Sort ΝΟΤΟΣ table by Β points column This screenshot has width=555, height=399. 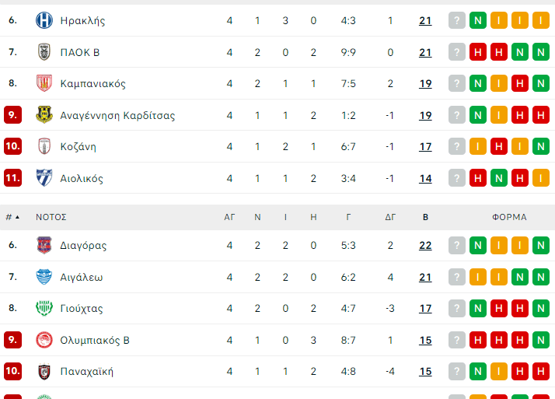pyautogui.click(x=425, y=217)
